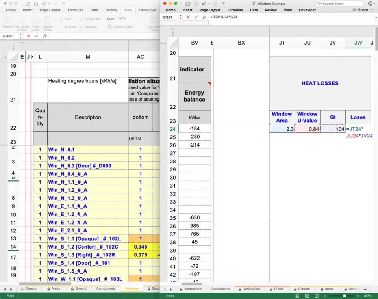The height and width of the screenshot is (299, 378).
Task: Open Insert Function fx in right window
Action: point(204,17)
